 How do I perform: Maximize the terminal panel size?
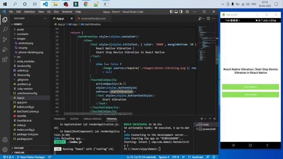tap(210, 119)
